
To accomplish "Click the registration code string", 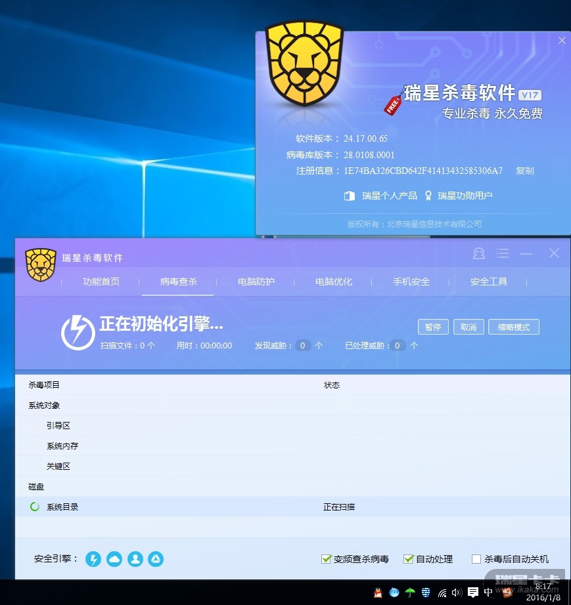I will [x=423, y=171].
